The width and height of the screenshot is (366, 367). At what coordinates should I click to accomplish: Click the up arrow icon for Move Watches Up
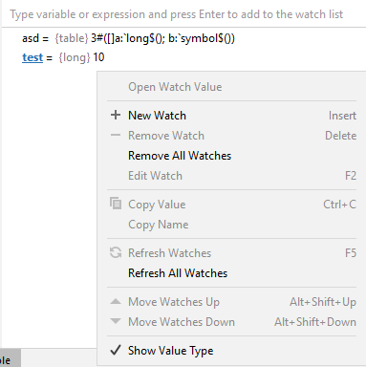pyautogui.click(x=116, y=301)
